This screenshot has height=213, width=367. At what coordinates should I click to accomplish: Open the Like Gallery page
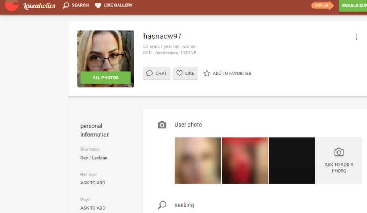click(x=113, y=5)
